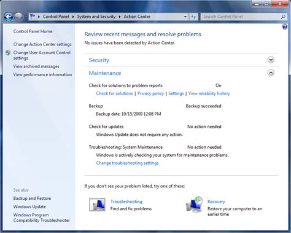This screenshot has width=291, height=233.
Task: Click the Action Center flag icon in address bar
Action: [33, 17]
